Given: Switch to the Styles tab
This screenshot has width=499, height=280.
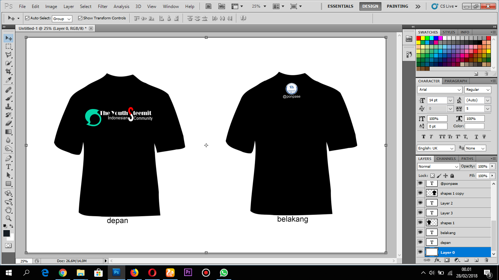Looking at the screenshot, I should coord(449,32).
